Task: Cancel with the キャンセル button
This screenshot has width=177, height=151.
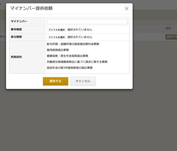Action: coord(83,81)
